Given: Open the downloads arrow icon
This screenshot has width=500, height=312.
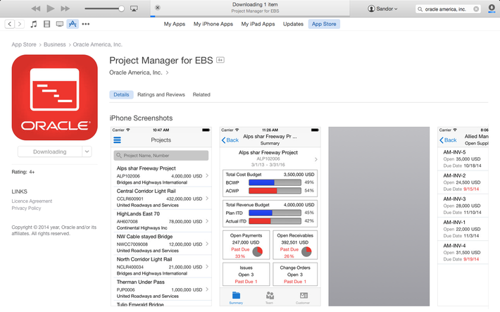Looking at the screenshot, I should (492, 8).
